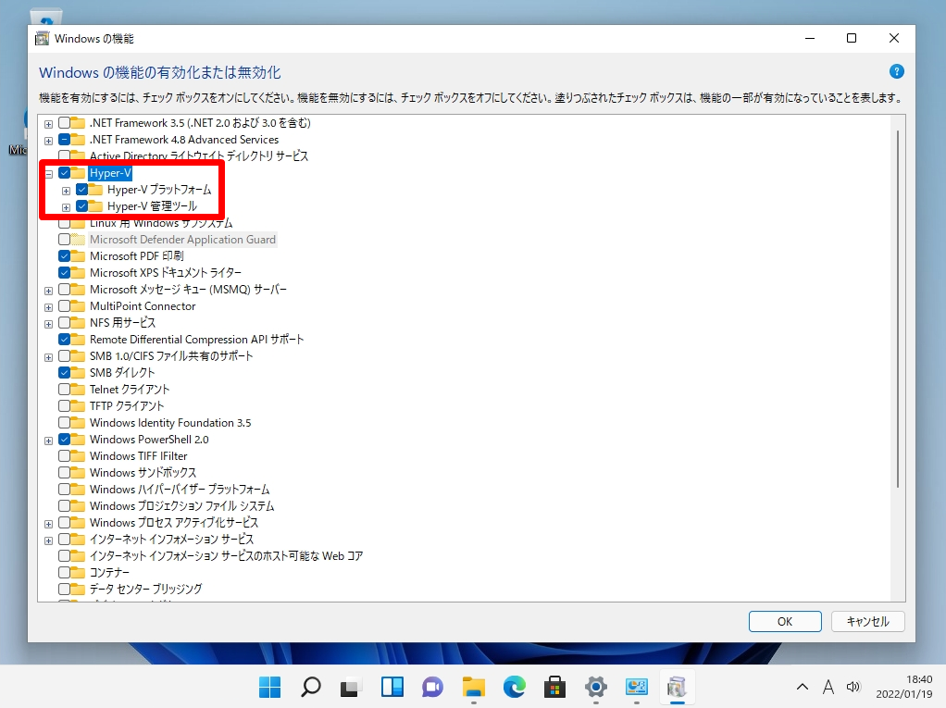Select Microsoft Defender Application Guard row
The image size is (946, 708).
pos(182,240)
